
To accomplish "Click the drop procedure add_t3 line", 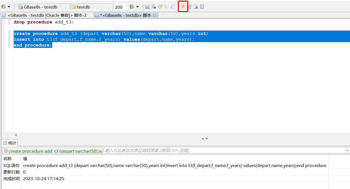I will pyautogui.click(x=44, y=22).
